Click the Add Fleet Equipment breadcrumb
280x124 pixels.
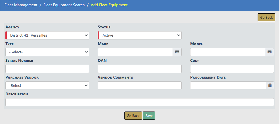tap(109, 5)
